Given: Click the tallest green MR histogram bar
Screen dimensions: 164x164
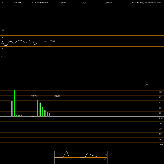Looking at the screenshot, I should point(14,103).
